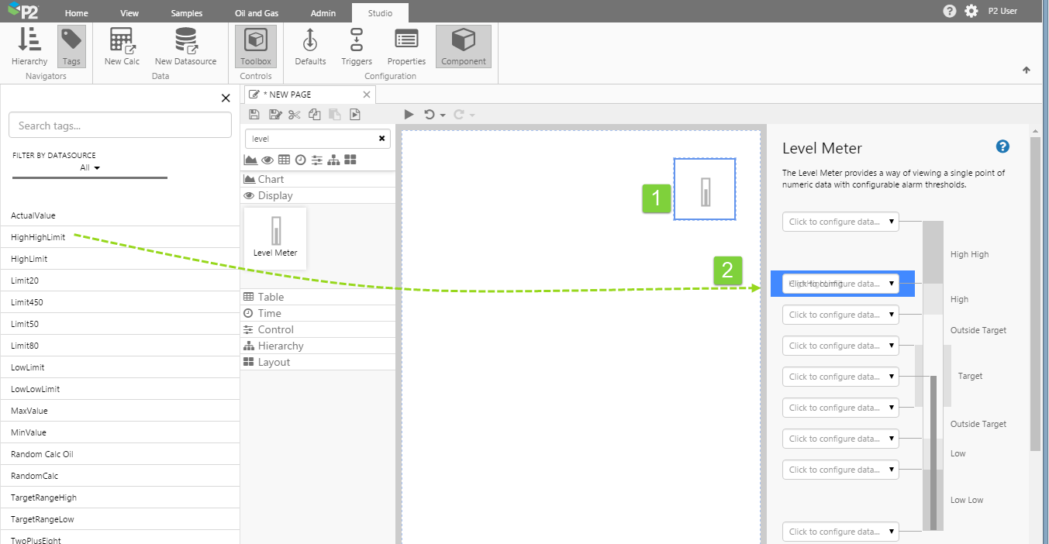
Task: Expand the Table toolbox group
Action: pos(271,297)
